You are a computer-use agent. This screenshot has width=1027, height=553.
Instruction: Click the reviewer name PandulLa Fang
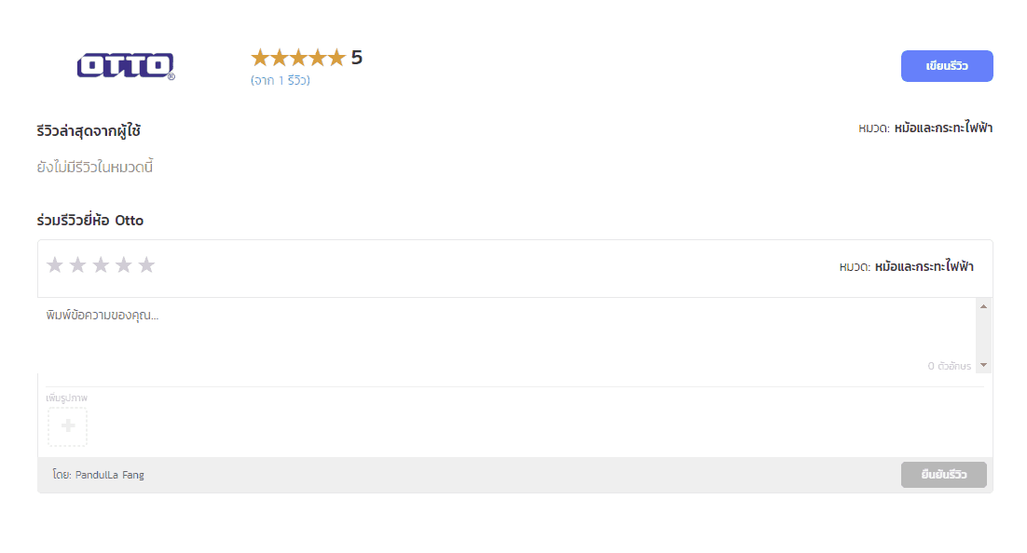pos(109,475)
